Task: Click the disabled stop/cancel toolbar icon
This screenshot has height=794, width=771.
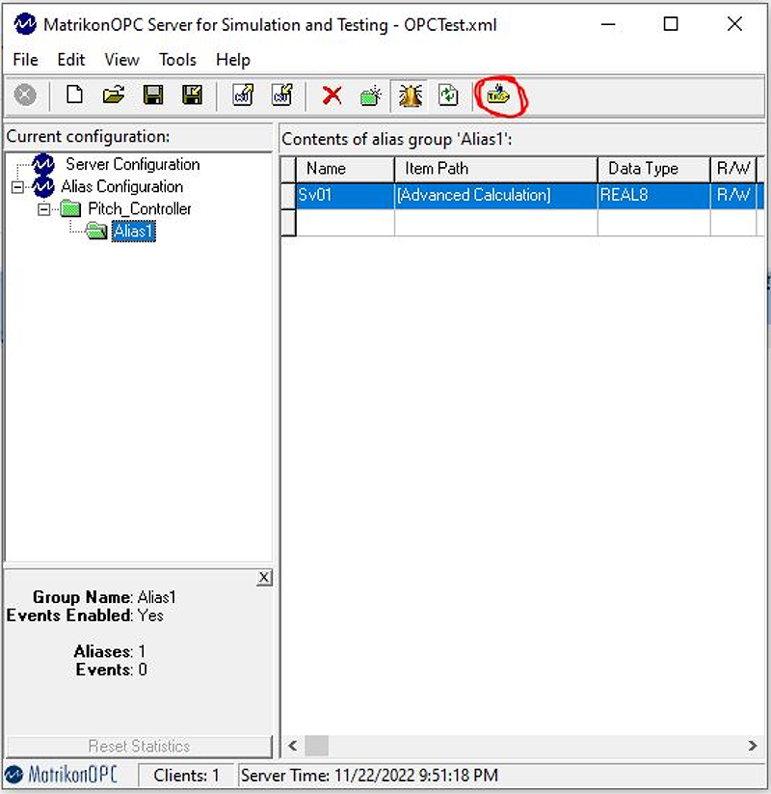Action: click(25, 95)
